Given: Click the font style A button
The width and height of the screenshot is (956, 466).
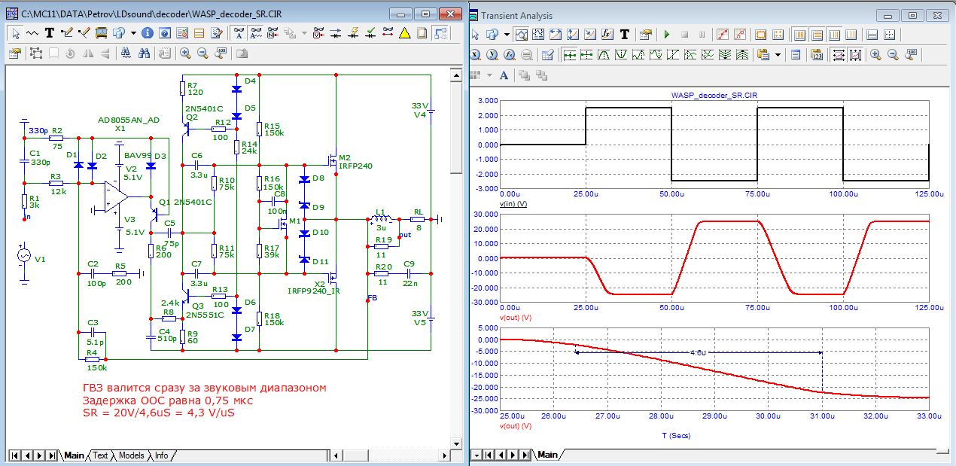Looking at the screenshot, I should (504, 75).
